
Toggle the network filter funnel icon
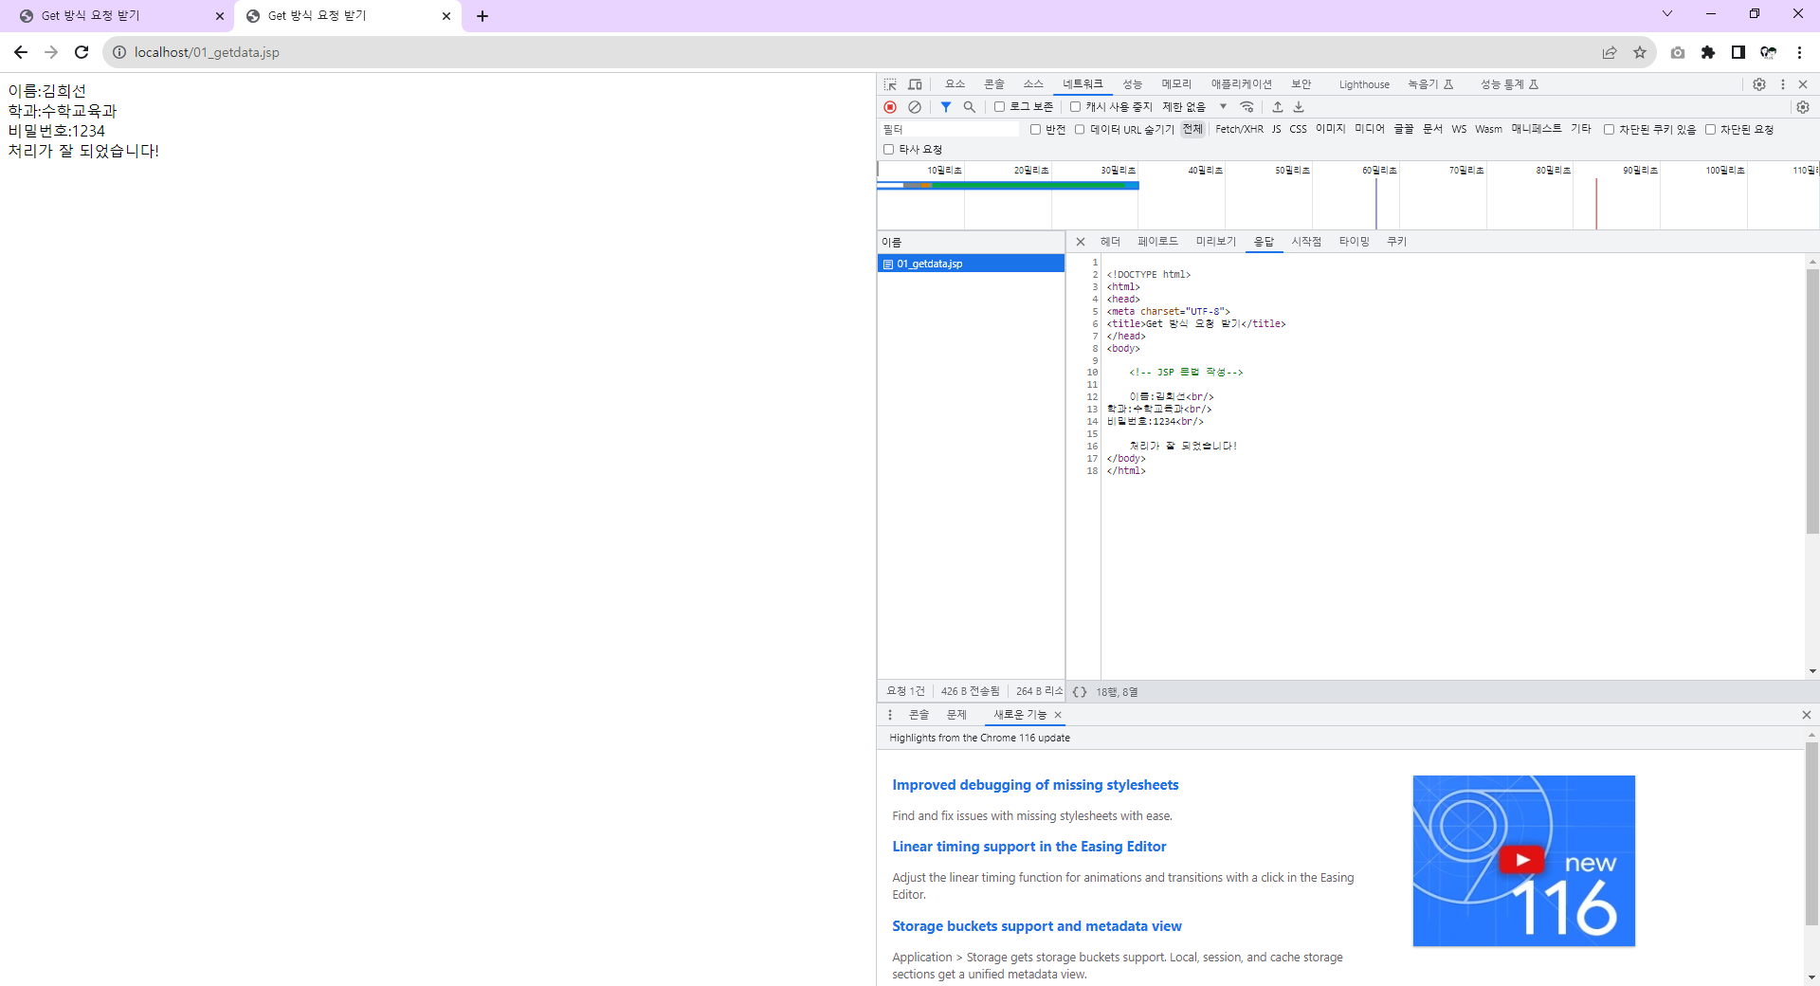(x=946, y=107)
